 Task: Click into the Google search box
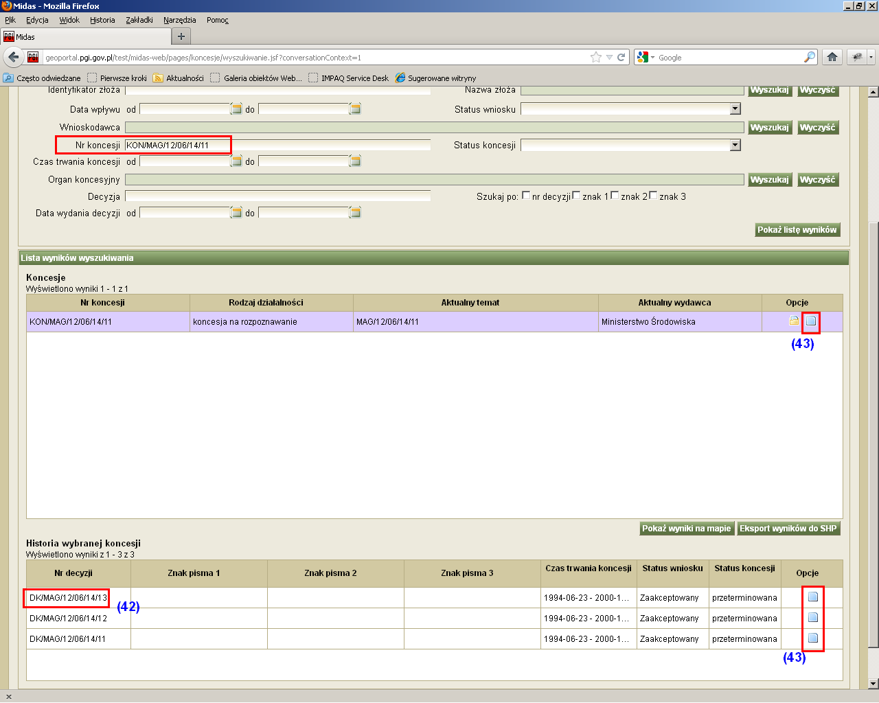click(x=729, y=58)
